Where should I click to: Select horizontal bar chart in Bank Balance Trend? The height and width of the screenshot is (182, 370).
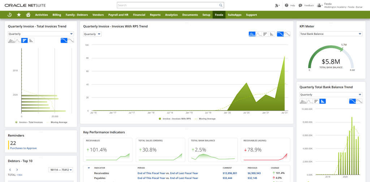pyautogui.click(x=316, y=101)
